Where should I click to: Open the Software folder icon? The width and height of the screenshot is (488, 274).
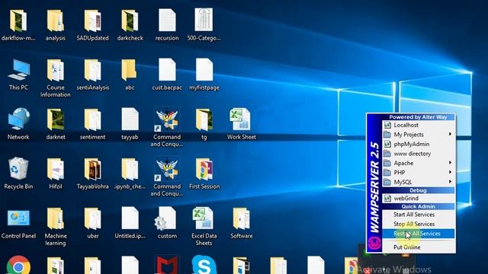(x=241, y=218)
